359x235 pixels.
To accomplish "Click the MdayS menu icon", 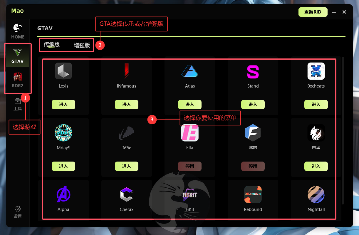I will coord(63,133).
